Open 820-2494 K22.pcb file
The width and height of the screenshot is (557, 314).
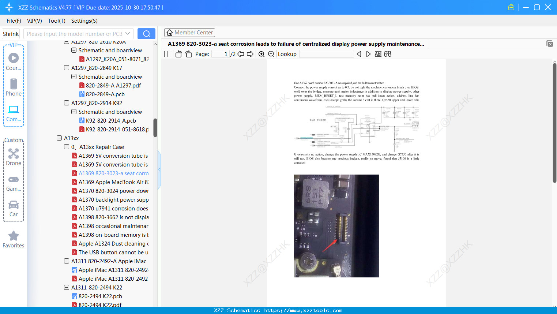point(97,296)
